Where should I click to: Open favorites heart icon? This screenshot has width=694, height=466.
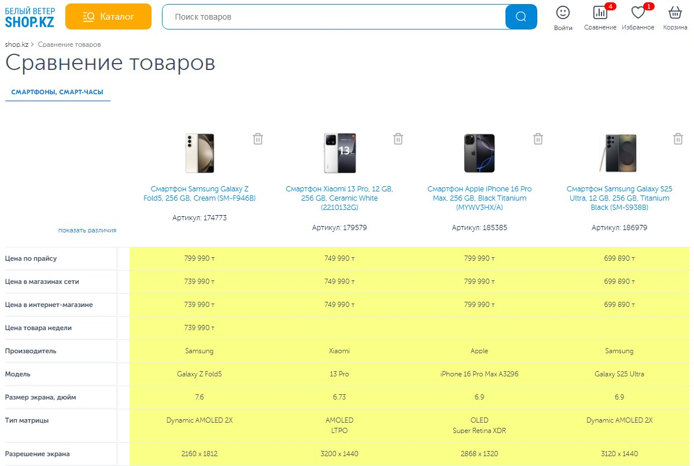pos(638,13)
